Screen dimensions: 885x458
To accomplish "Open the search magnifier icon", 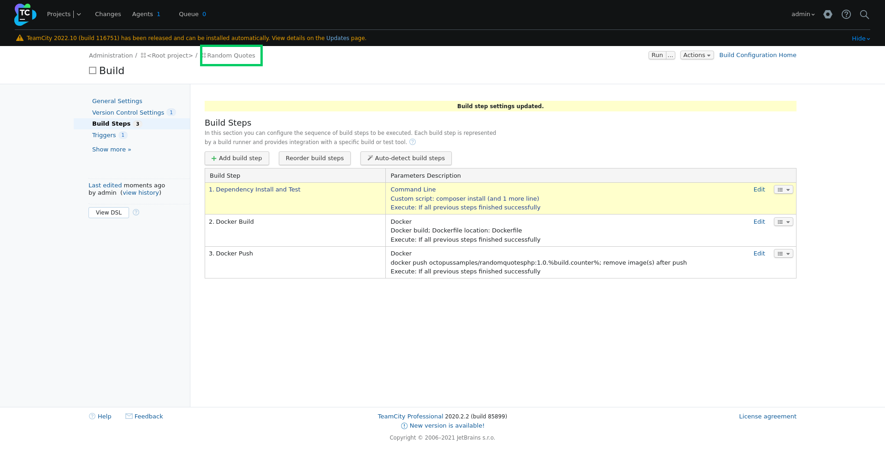I will 865,14.
